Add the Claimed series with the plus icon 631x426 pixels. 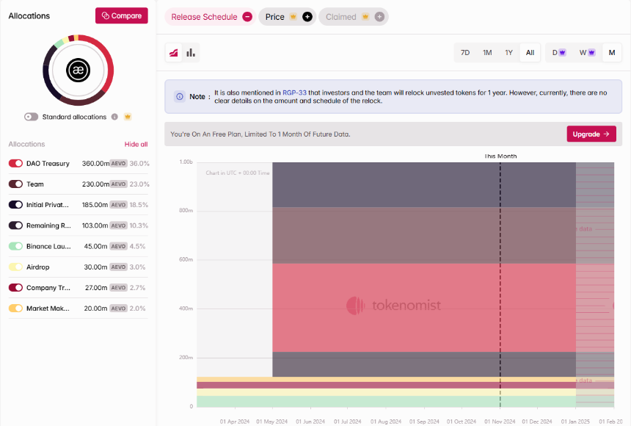[379, 17]
